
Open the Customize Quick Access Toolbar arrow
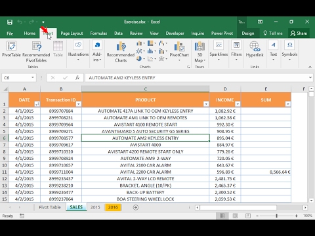point(43,22)
